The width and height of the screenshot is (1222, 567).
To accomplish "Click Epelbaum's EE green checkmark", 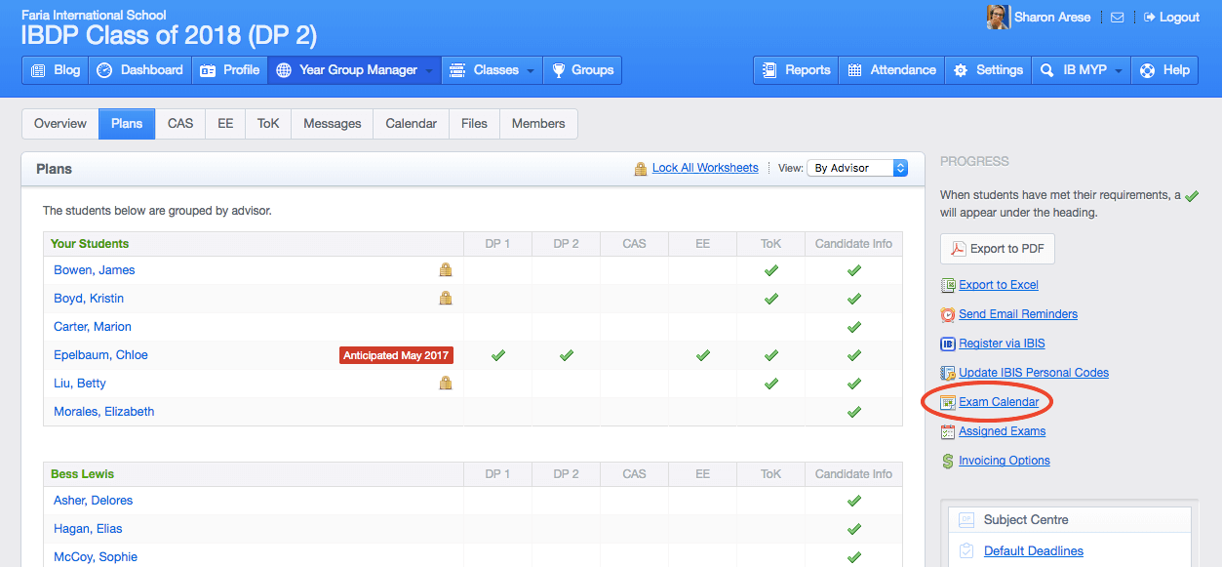I will (x=703, y=355).
